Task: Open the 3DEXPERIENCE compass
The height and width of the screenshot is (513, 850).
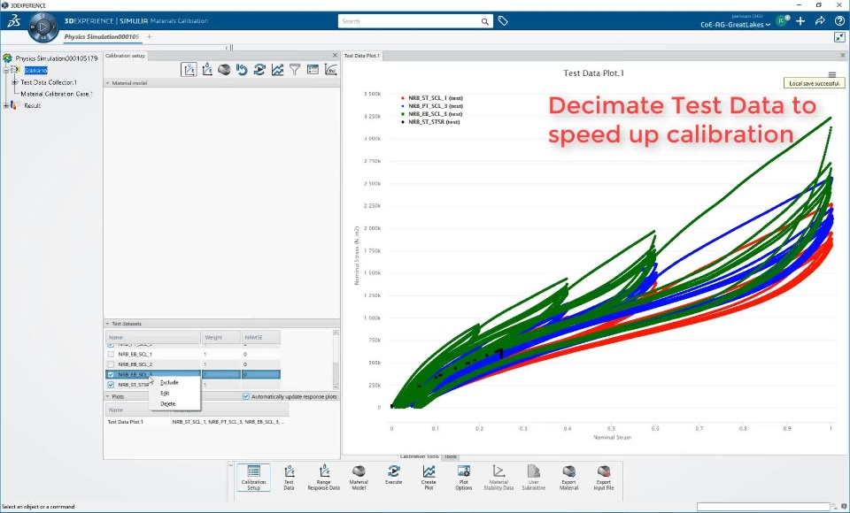Action: pos(42,26)
